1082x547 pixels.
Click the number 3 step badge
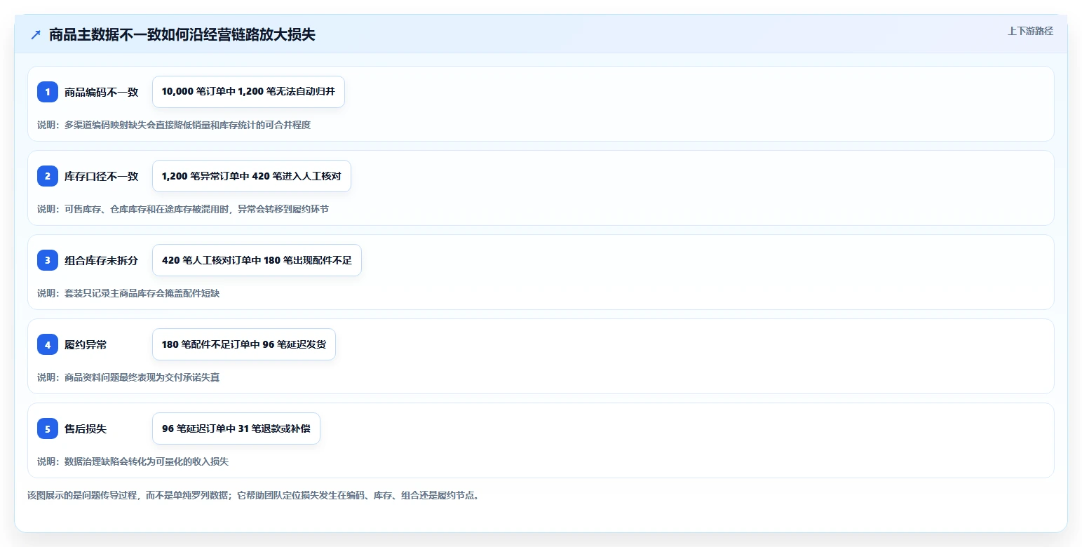(x=48, y=260)
